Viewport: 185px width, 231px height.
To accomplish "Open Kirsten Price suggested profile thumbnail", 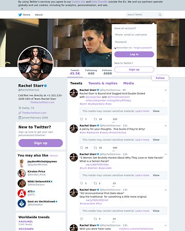I will [x=22, y=173].
